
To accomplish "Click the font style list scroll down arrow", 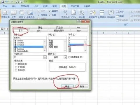I will point(65,50).
